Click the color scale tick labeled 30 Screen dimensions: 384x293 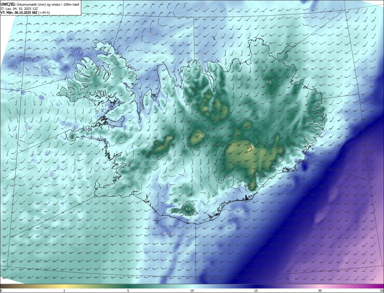320,291
